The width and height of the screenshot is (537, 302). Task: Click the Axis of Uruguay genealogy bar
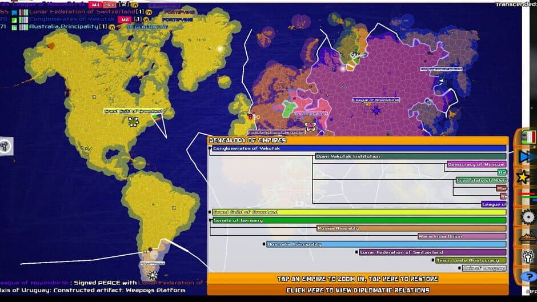point(484,268)
